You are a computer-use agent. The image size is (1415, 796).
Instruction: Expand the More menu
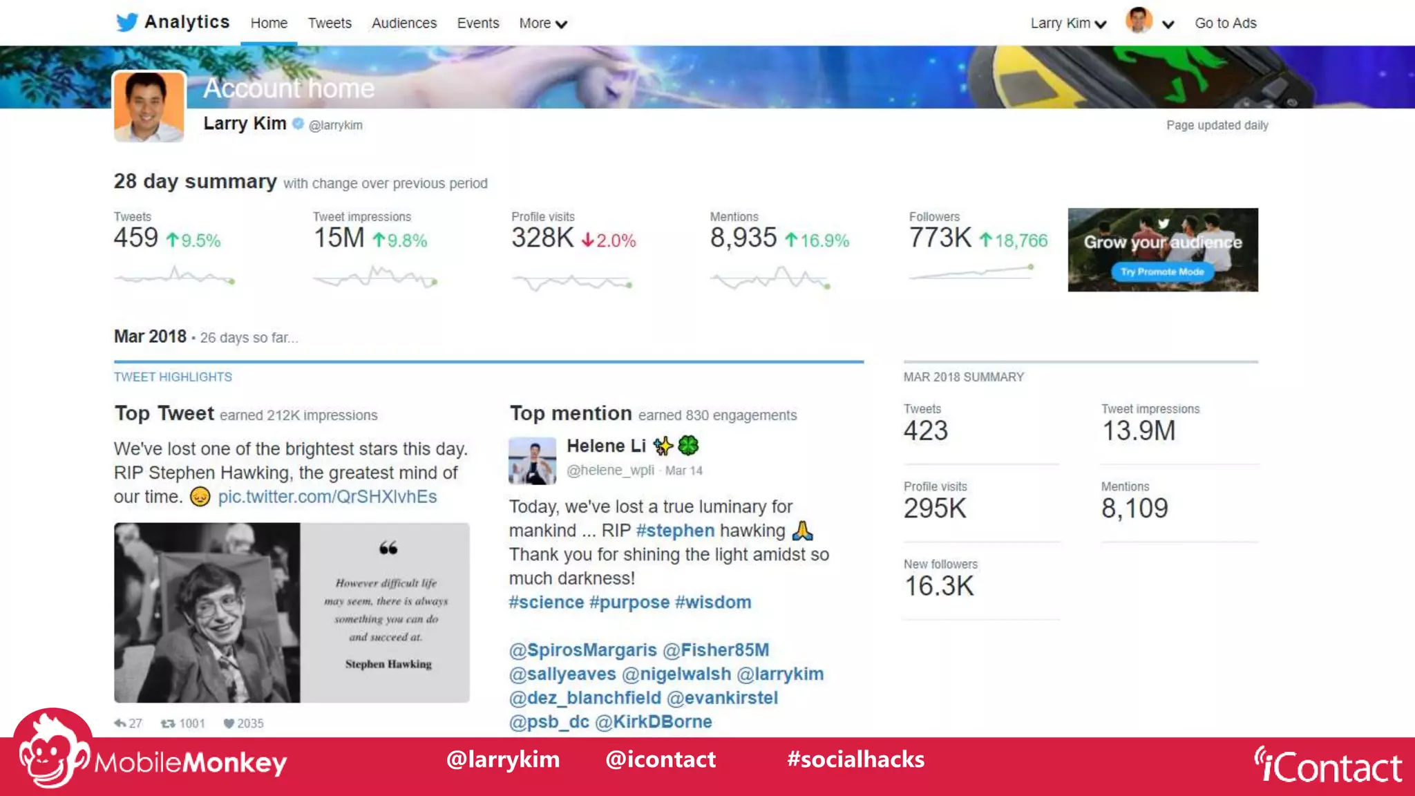(x=543, y=23)
